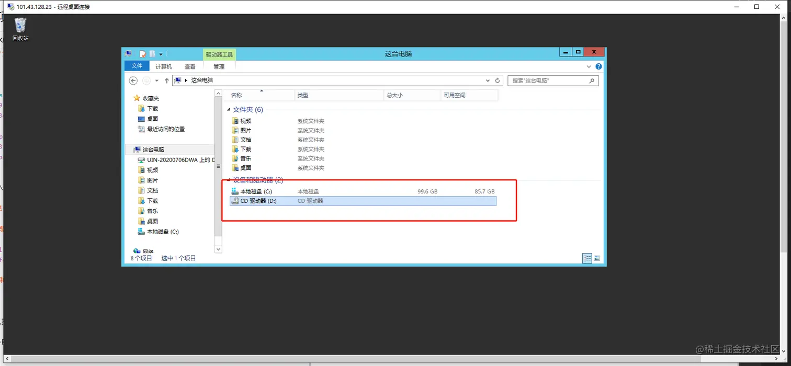Open Help via the blue question mark
Screen dimensions: 791x366
(598, 66)
